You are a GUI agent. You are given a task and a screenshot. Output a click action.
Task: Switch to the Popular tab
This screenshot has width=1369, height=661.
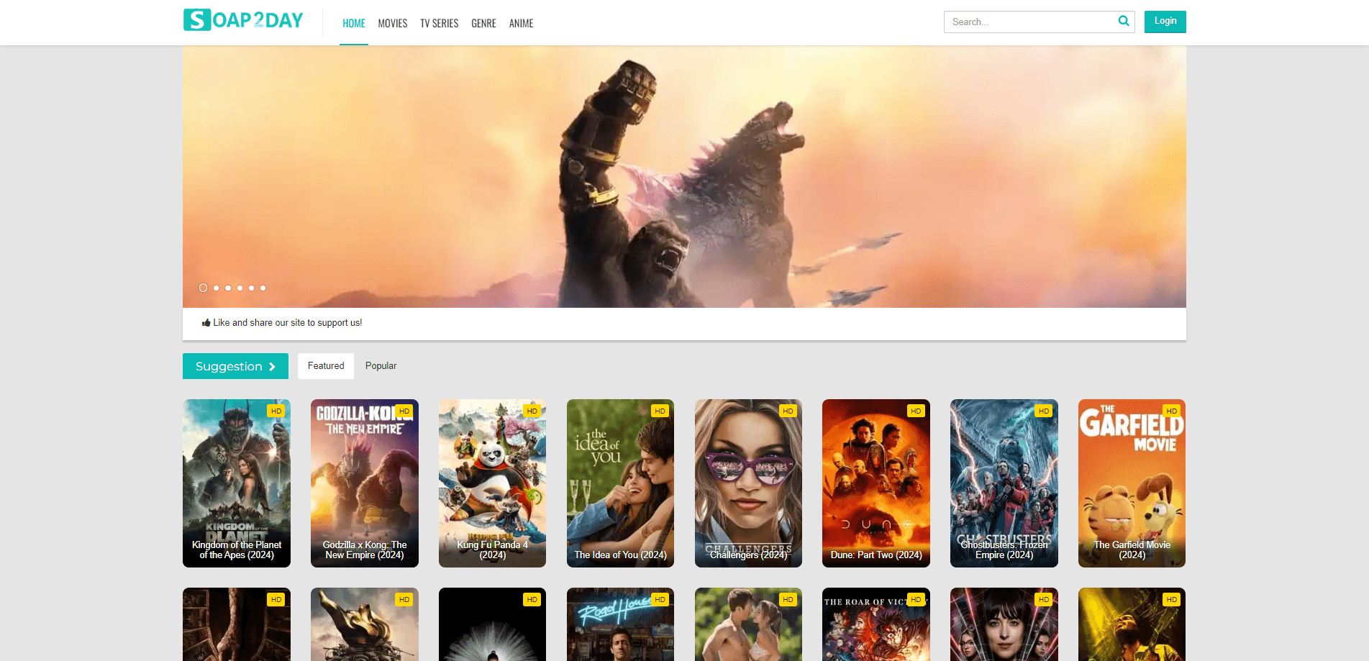click(x=381, y=366)
